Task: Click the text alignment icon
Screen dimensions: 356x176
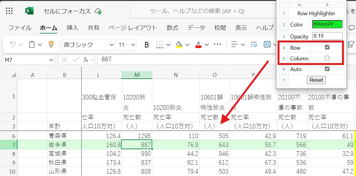Action: pyautogui.click(x=234, y=45)
